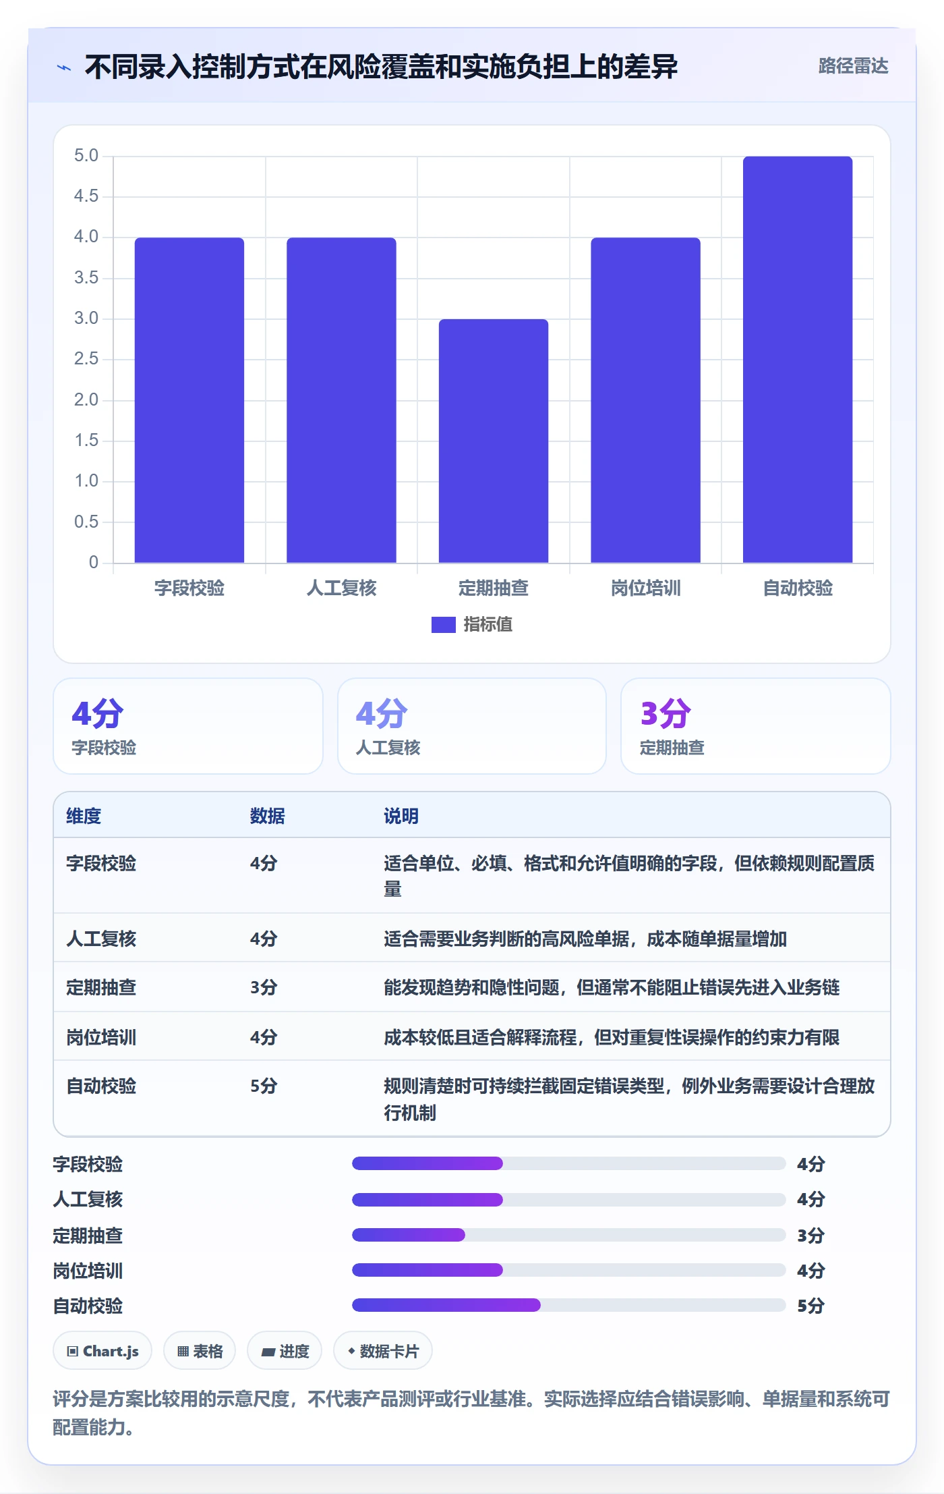Click the 2.5 y-axis tick label
944x1494 pixels.
[86, 359]
